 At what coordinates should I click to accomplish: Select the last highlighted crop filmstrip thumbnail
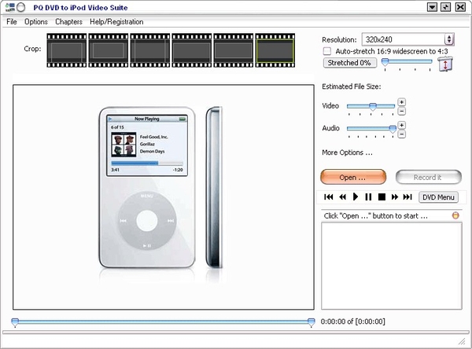coord(275,48)
